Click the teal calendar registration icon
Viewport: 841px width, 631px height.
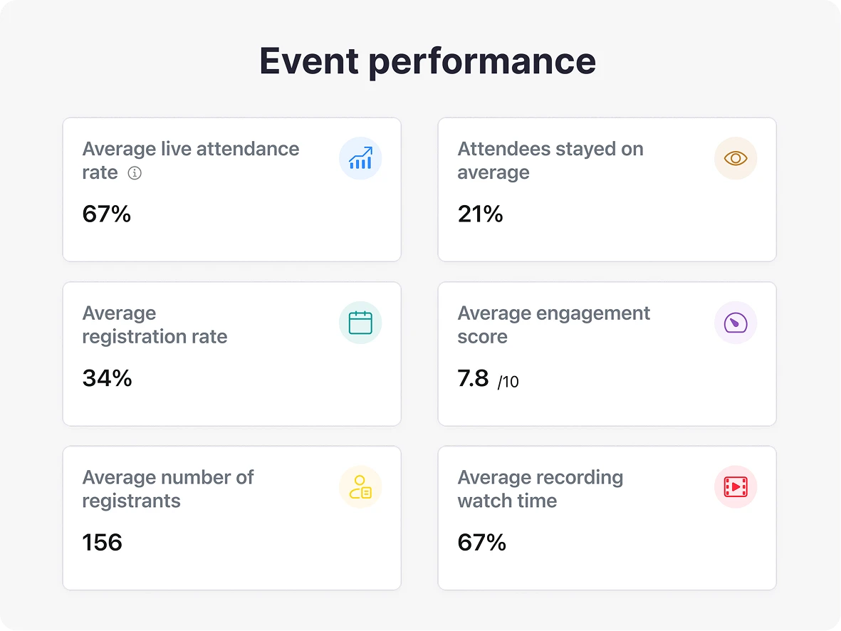point(360,323)
